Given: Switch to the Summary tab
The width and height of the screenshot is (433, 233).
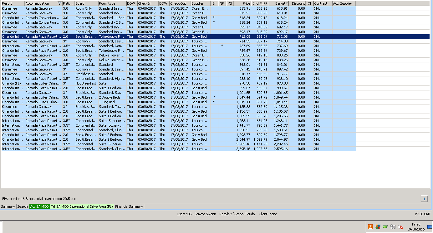Looking at the screenshot, I should click(x=8, y=206).
